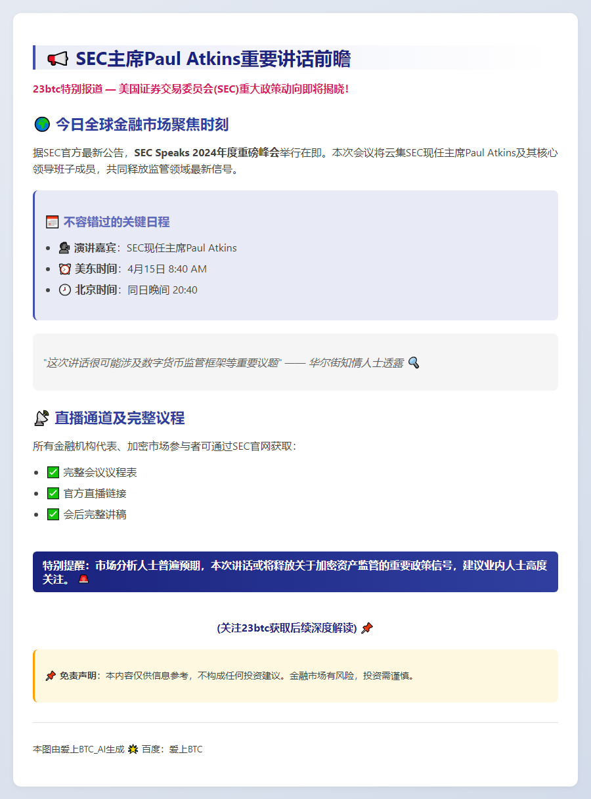The image size is (591, 799).
Task: Click the text 同日晚间 20:40
Action: coord(163,290)
